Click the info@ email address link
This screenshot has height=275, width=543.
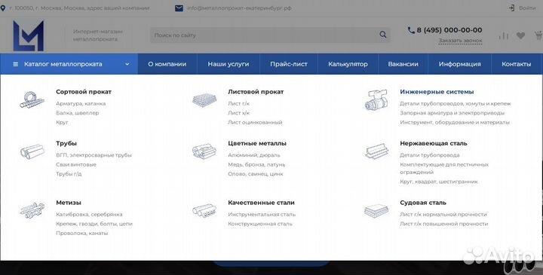pos(239,8)
